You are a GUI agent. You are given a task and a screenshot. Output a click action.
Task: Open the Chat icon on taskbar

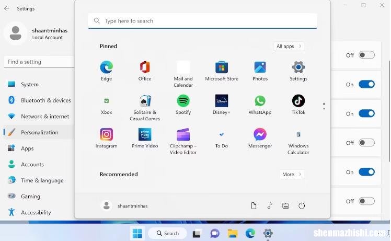pos(215,233)
